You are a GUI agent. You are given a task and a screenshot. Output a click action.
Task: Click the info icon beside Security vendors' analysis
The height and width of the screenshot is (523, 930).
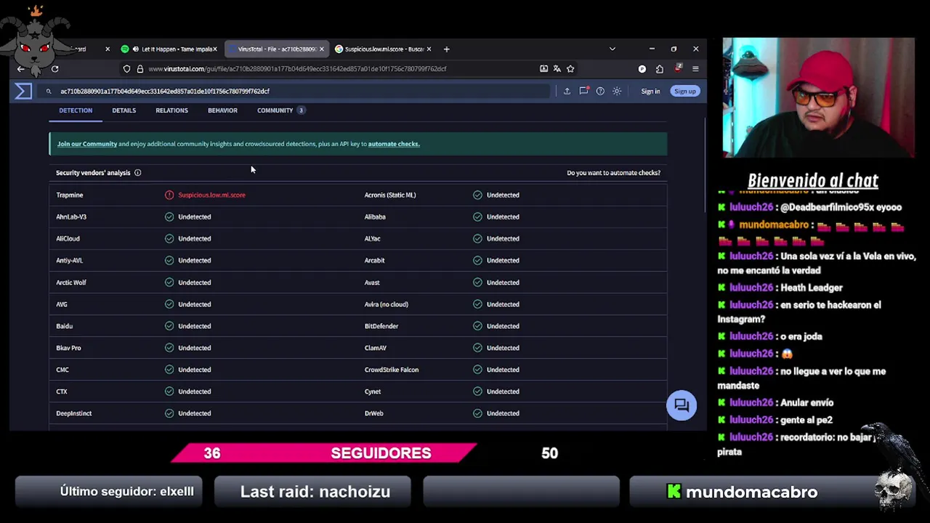pos(137,173)
